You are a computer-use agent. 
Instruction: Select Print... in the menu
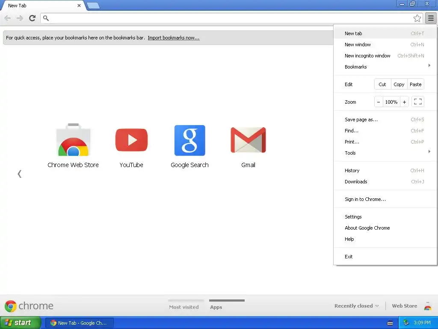tap(385, 142)
